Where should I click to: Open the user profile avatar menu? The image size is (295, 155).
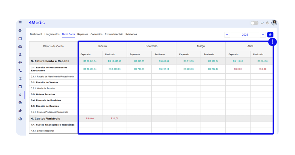[x=274, y=23]
